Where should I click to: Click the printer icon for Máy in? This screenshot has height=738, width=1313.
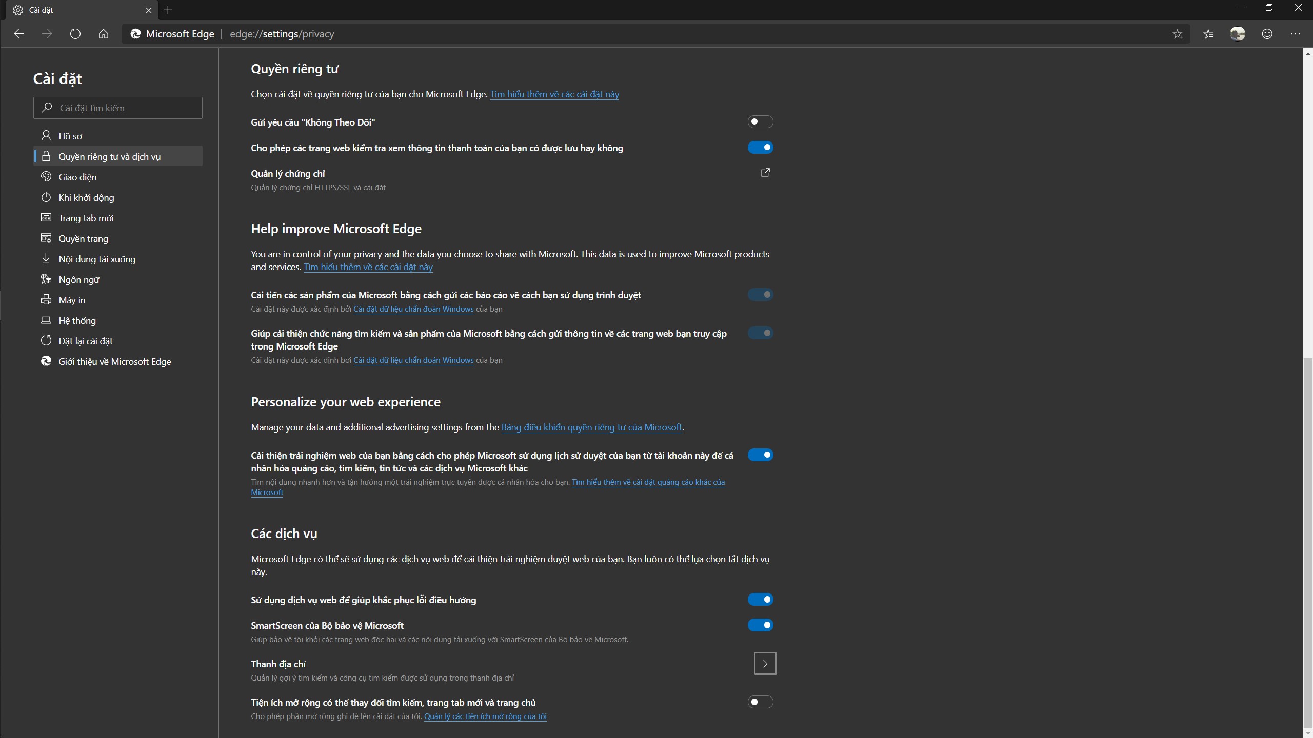[x=46, y=300]
